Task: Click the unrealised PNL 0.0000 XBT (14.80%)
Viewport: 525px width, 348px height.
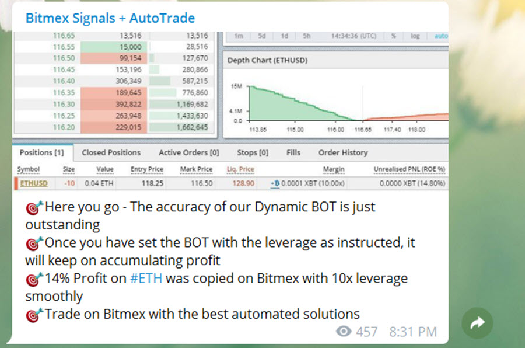Action: click(x=412, y=183)
